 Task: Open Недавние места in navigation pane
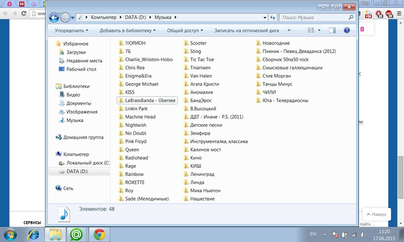[84, 61]
